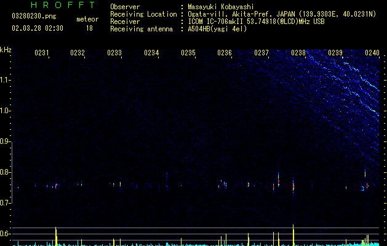Click the 0240 time marker

click(x=372, y=53)
